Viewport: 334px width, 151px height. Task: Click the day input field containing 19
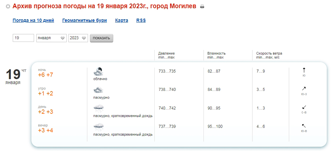point(23,38)
